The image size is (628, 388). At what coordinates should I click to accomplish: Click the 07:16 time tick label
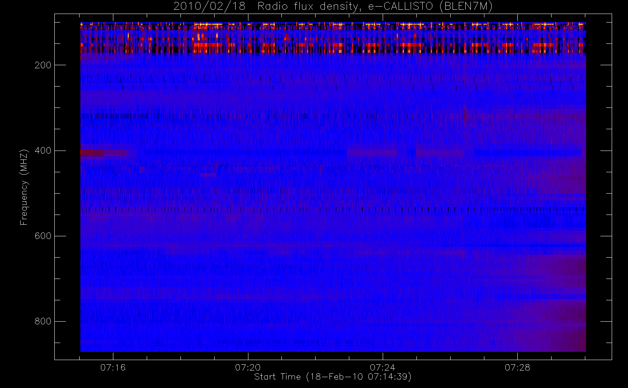(113, 367)
